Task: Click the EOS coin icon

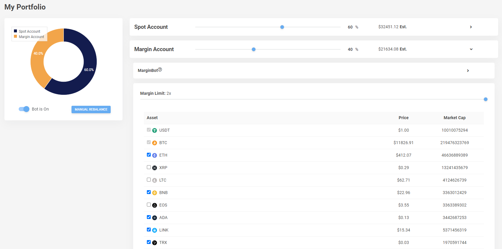Action: click(x=155, y=205)
